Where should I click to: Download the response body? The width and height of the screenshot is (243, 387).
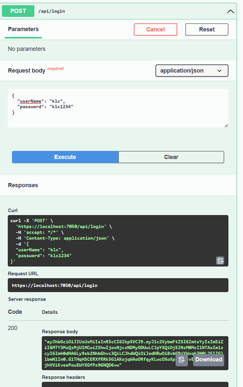[x=209, y=360]
